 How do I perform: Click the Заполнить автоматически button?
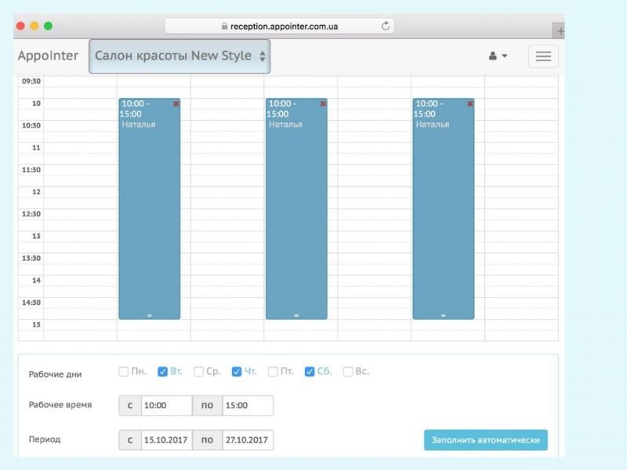486,439
